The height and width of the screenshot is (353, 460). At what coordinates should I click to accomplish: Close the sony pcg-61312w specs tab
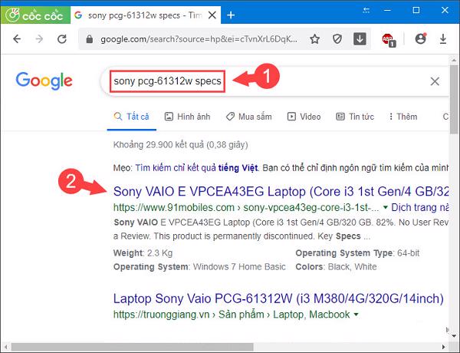pos(212,15)
